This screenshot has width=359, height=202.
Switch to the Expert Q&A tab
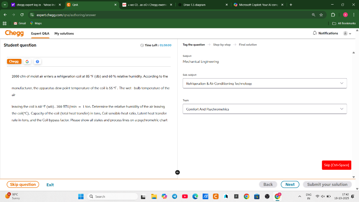tap(40, 33)
